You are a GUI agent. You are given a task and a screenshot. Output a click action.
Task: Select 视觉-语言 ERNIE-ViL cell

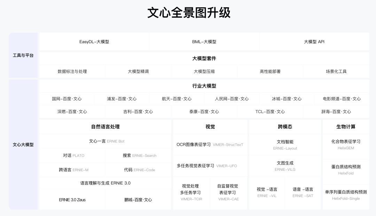click(x=267, y=193)
